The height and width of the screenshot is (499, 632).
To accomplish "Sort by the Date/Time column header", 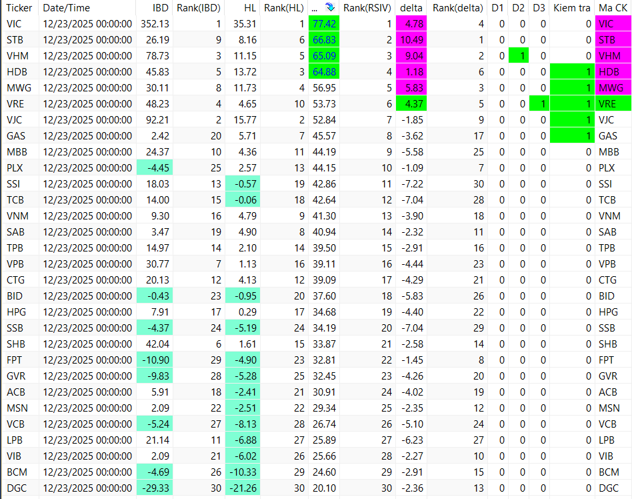I will pos(67,7).
